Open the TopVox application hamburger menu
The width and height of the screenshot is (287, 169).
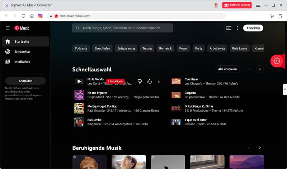point(258,5)
